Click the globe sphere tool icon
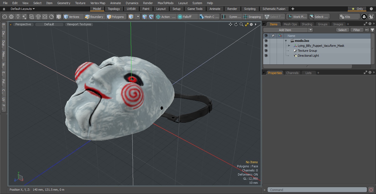This screenshot has height=194, width=376. pos(11,17)
